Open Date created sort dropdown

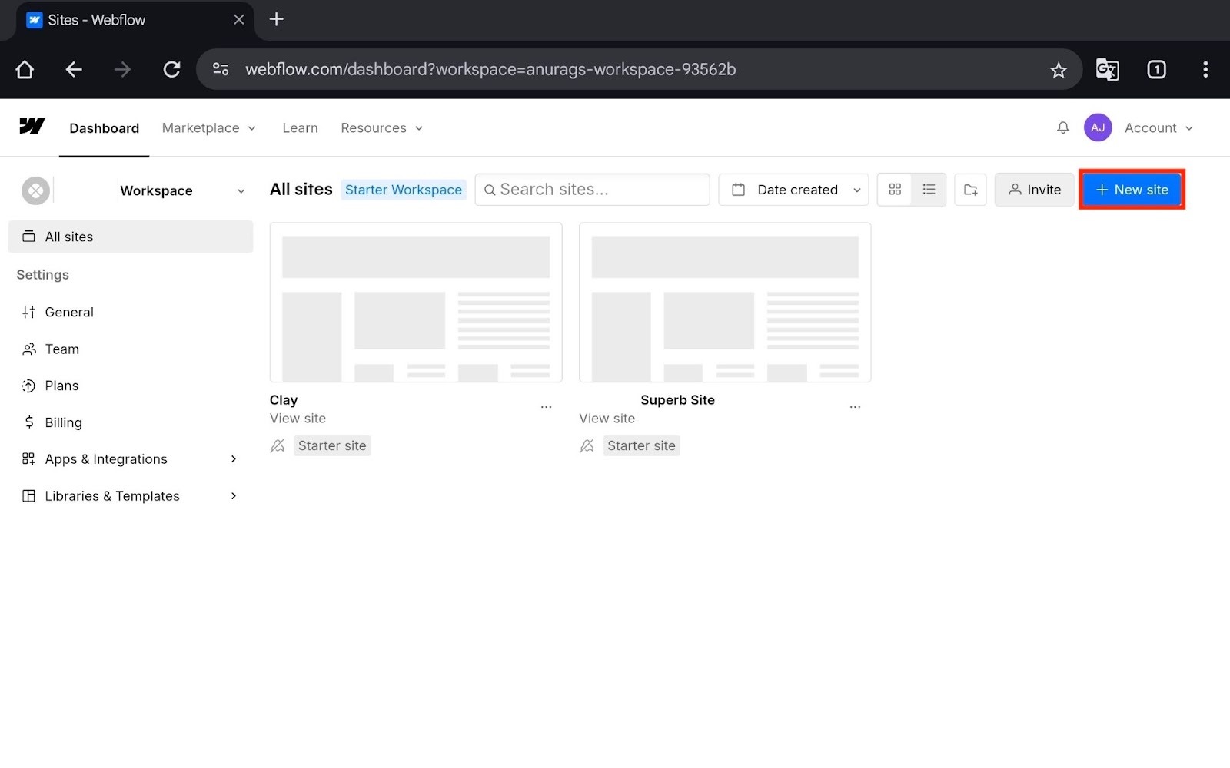click(793, 190)
